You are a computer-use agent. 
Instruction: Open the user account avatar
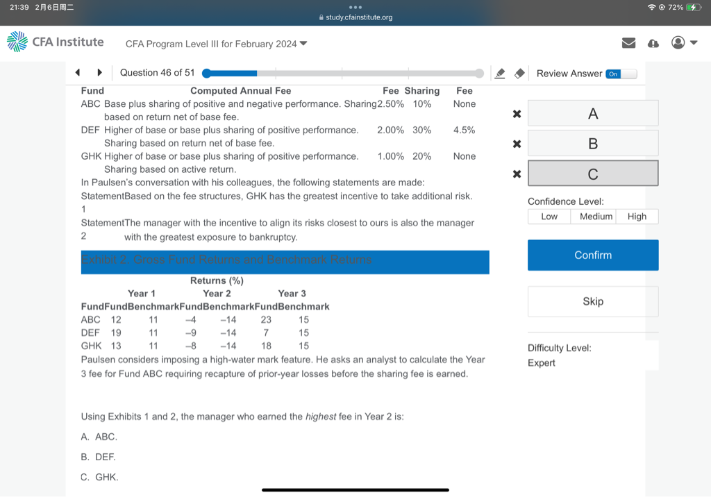[678, 42]
